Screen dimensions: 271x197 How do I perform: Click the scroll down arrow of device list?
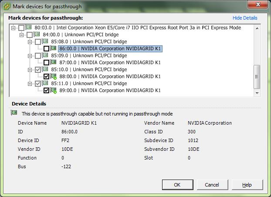click(x=257, y=93)
